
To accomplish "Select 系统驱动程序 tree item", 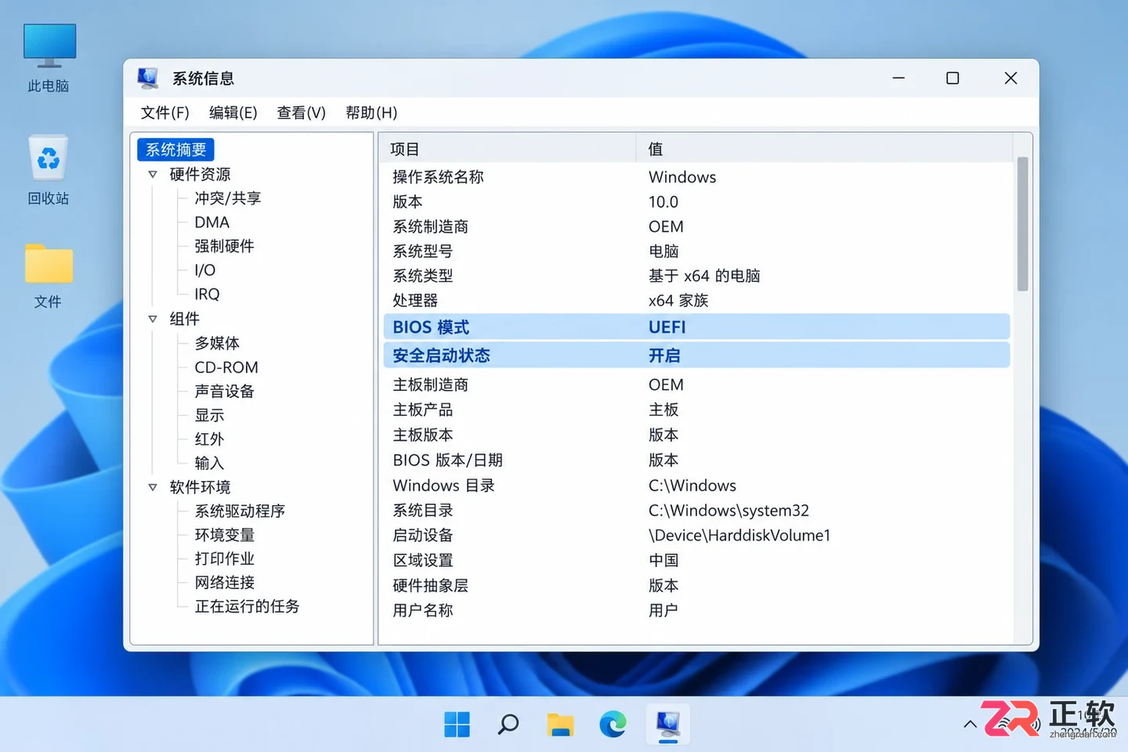I will (240, 511).
